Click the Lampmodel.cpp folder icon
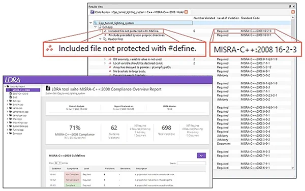 [x=11, y=112]
